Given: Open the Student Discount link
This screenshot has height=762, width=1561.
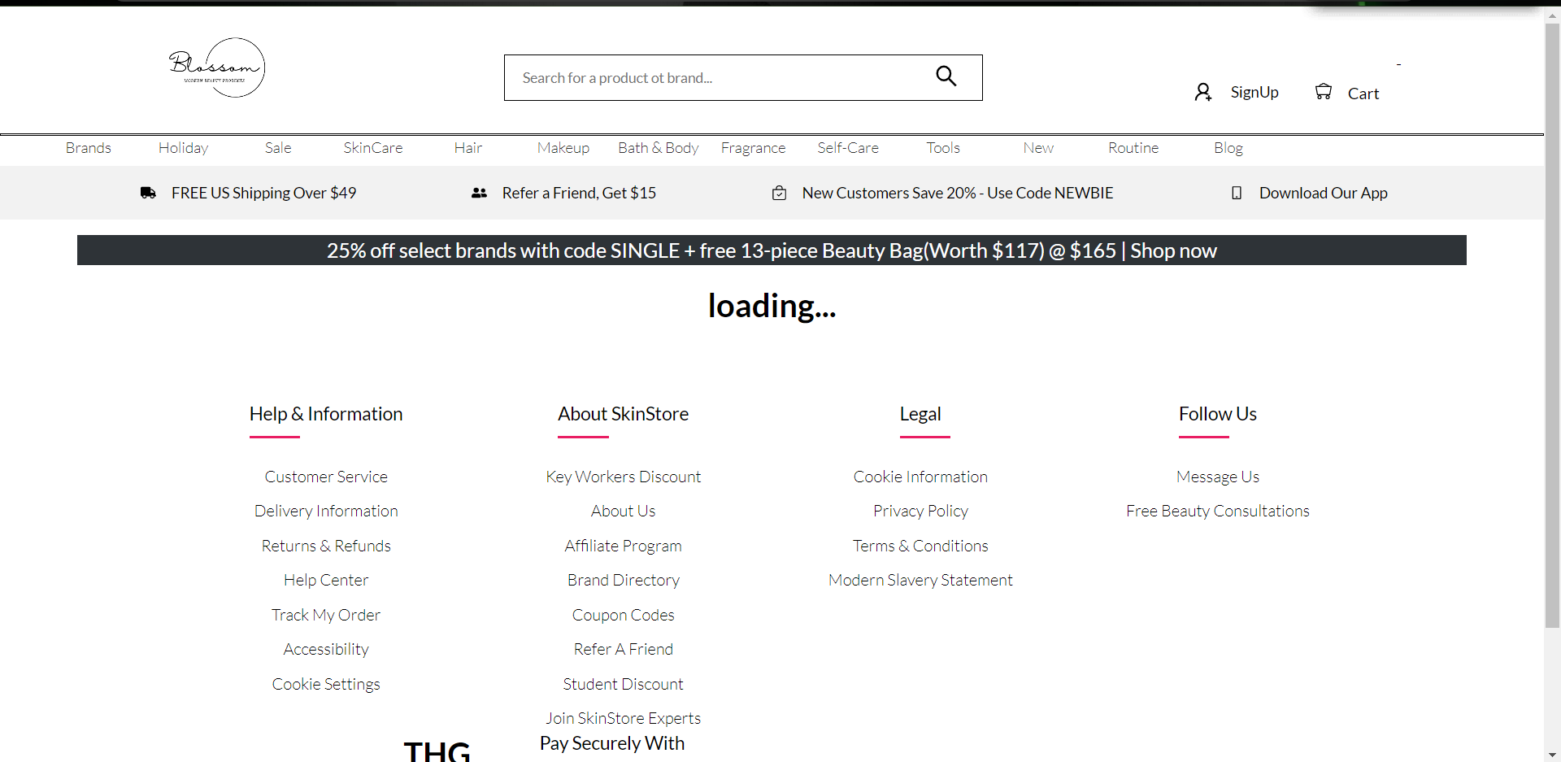Looking at the screenshot, I should [x=623, y=684].
